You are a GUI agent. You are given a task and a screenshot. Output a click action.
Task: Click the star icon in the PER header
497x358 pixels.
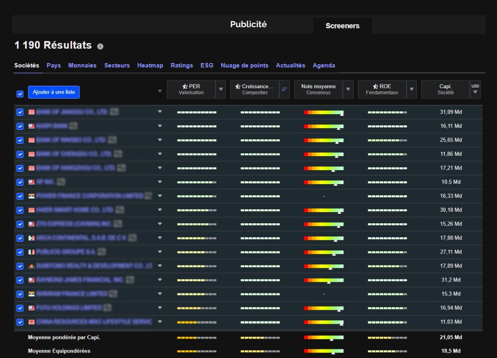[x=185, y=86]
